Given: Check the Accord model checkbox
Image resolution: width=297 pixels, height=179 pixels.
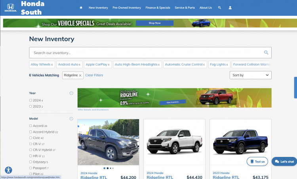Looking at the screenshot, I should click(x=30, y=126).
